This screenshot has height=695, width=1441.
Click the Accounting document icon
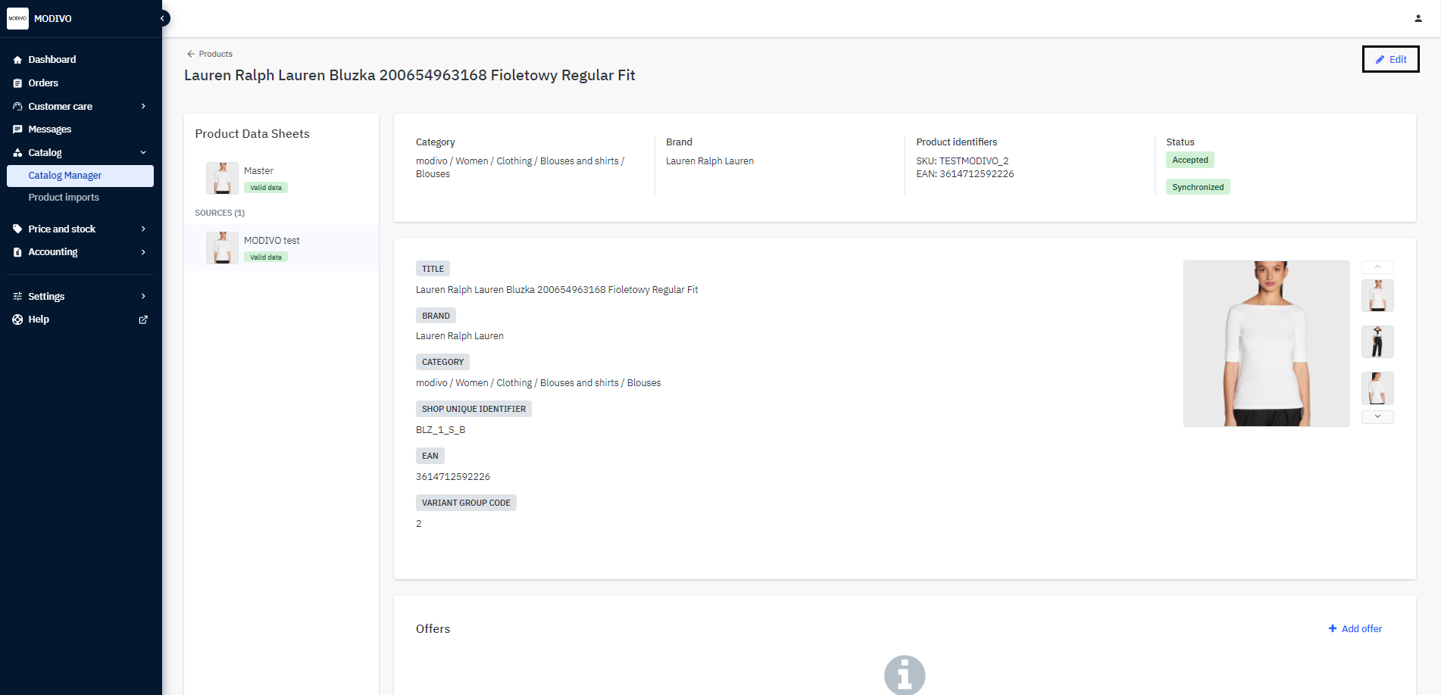pyautogui.click(x=17, y=252)
